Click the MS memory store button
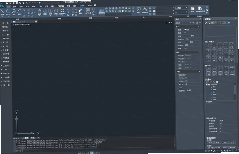This screenshot has height=154, width=239. (x=214, y=61)
